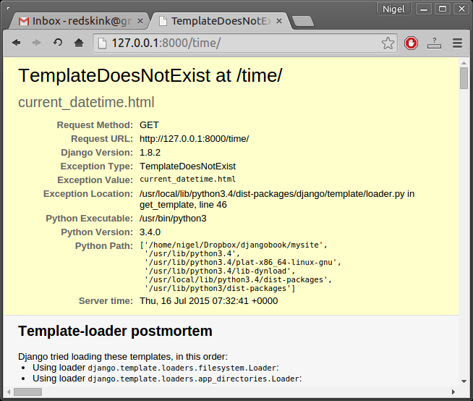This screenshot has width=473, height=401.
Task: Go to the browser home page
Action: tap(79, 43)
